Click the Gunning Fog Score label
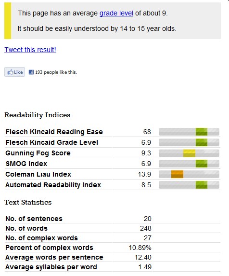Image resolution: width=229 pixels, height=276 pixels. [x=38, y=153]
